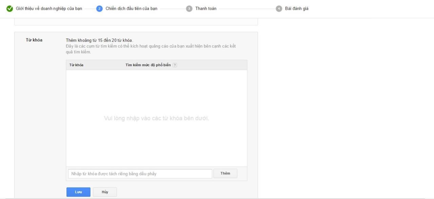Click the gray keyword description paragraph
434x199 pixels.
coord(151,49)
